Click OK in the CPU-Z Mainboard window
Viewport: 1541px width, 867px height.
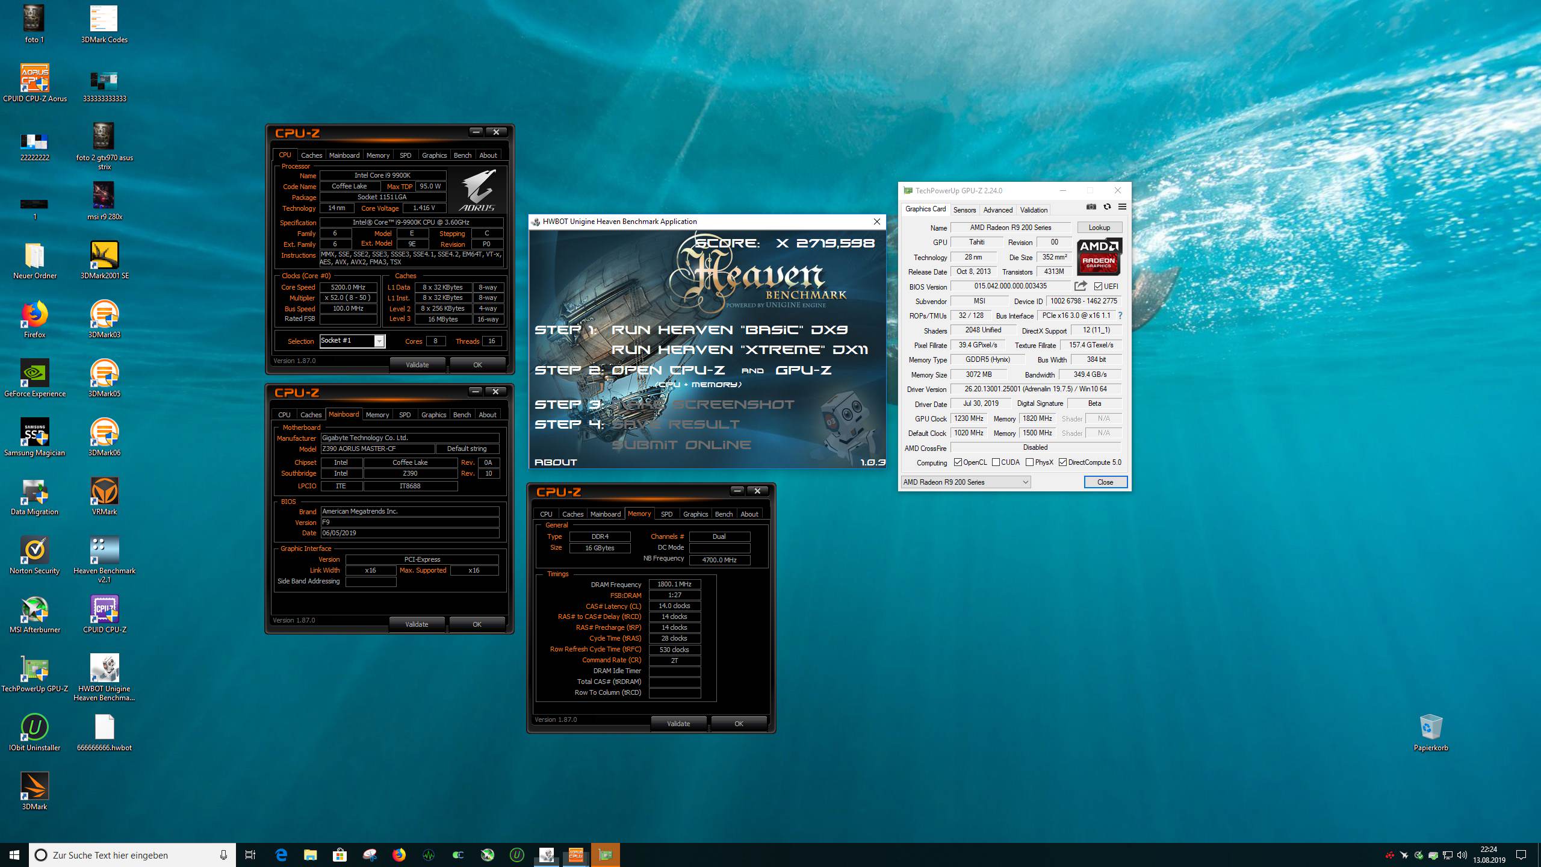point(477,624)
